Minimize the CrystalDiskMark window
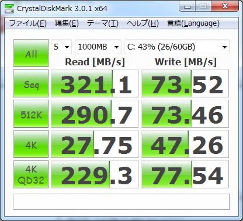243x221 pixels. (x=188, y=6)
